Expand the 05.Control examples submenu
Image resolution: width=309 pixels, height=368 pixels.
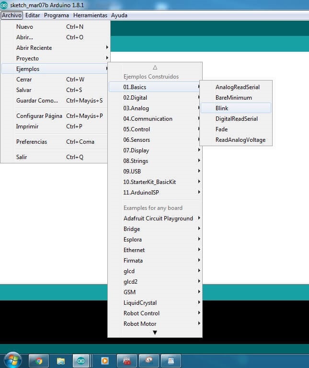[x=155, y=129]
